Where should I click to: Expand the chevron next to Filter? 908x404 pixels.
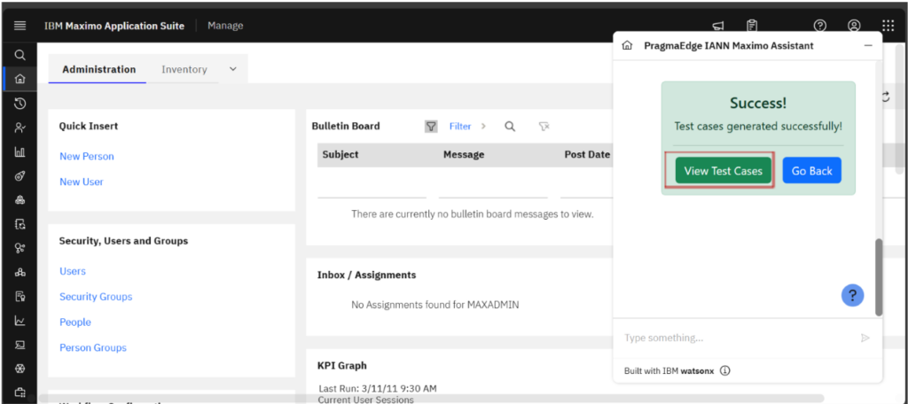[483, 126]
